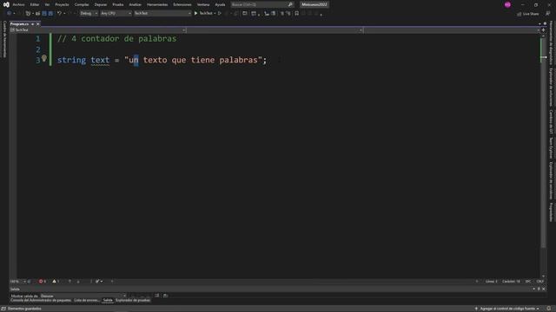This screenshot has height=312, width=556.
Task: Open the Compilar menu
Action: pos(82,4)
